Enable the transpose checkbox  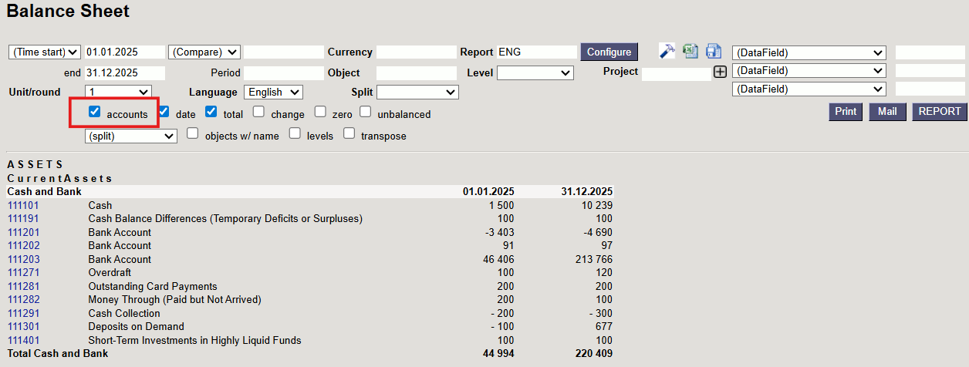click(x=349, y=133)
